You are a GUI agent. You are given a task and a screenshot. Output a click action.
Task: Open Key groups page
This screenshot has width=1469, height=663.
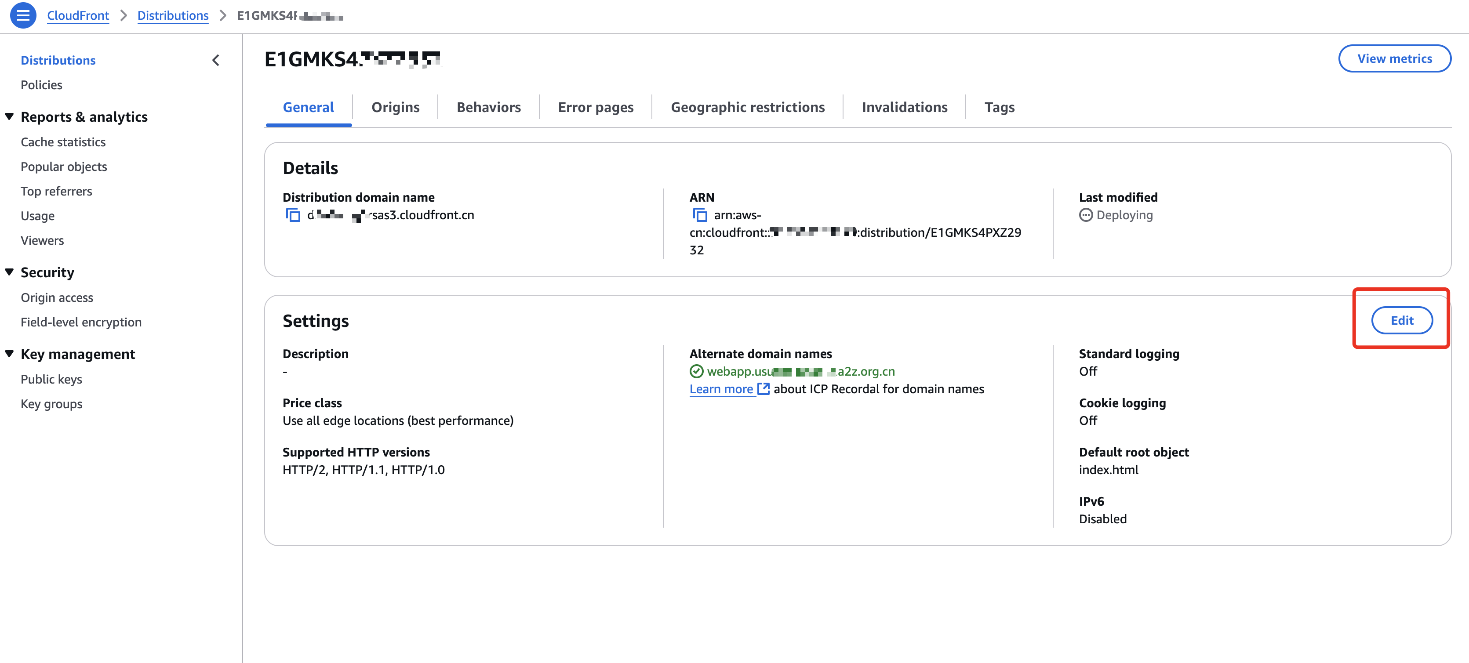coord(51,404)
